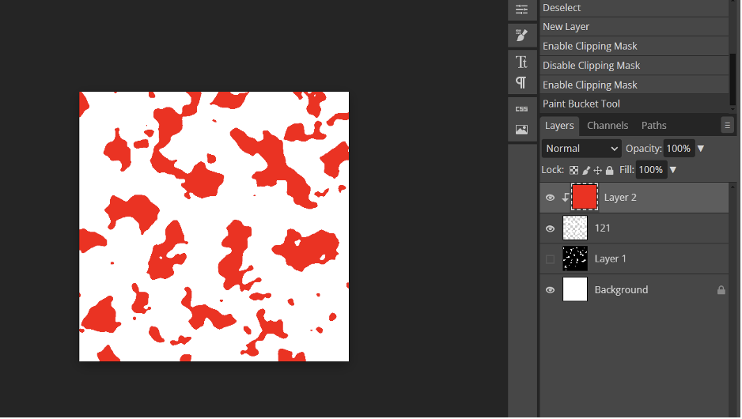Switch to the Channels tab
The image size is (742, 419).
coord(608,126)
